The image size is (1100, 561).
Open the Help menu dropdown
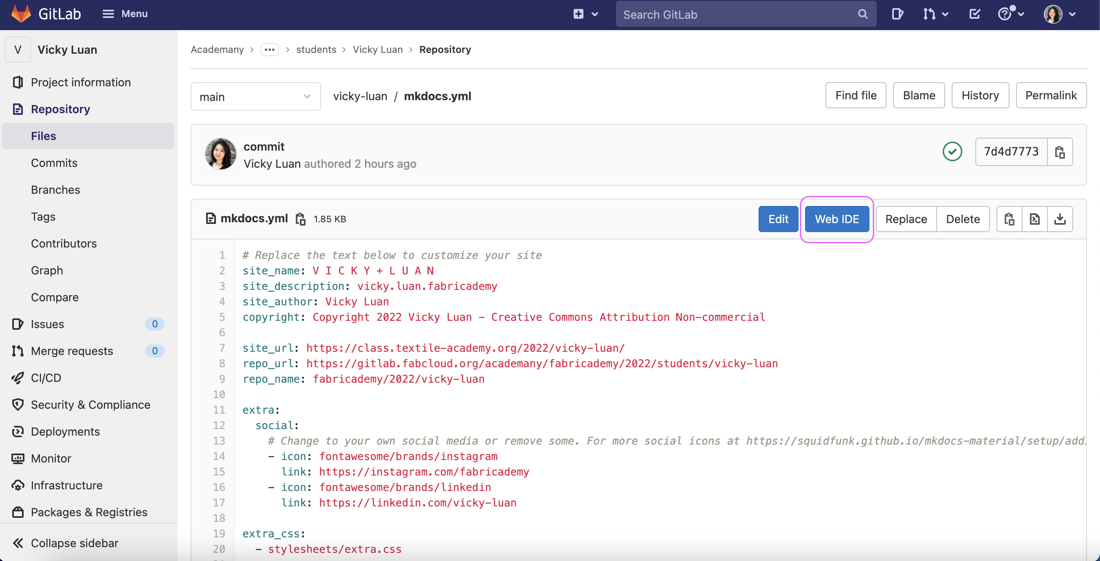click(1011, 14)
